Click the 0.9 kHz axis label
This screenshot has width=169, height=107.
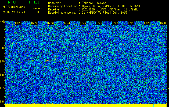(2, 62)
